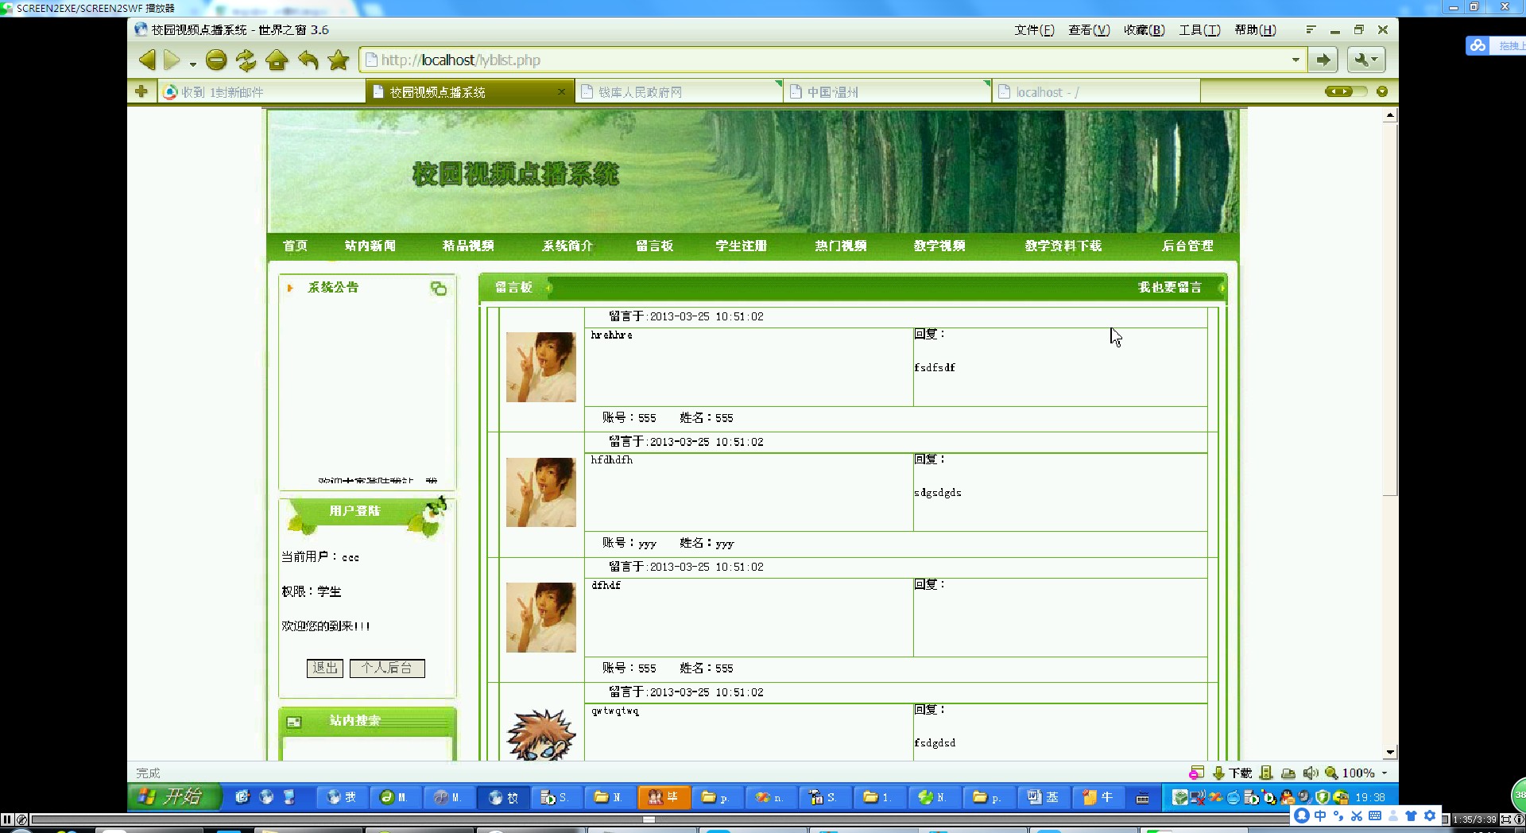Click the cartoon avatar beside qwtwqtwq message
The width and height of the screenshot is (1526, 833).
540,734
